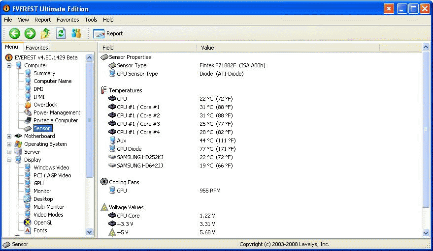Select the Sensor tree item
This screenshot has width=433, height=251.
pos(42,128)
